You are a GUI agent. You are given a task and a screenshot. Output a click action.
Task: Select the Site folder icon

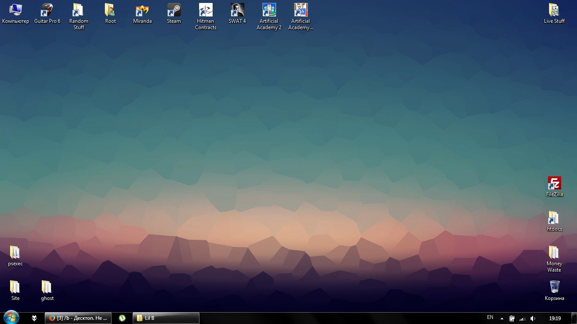[15, 291]
